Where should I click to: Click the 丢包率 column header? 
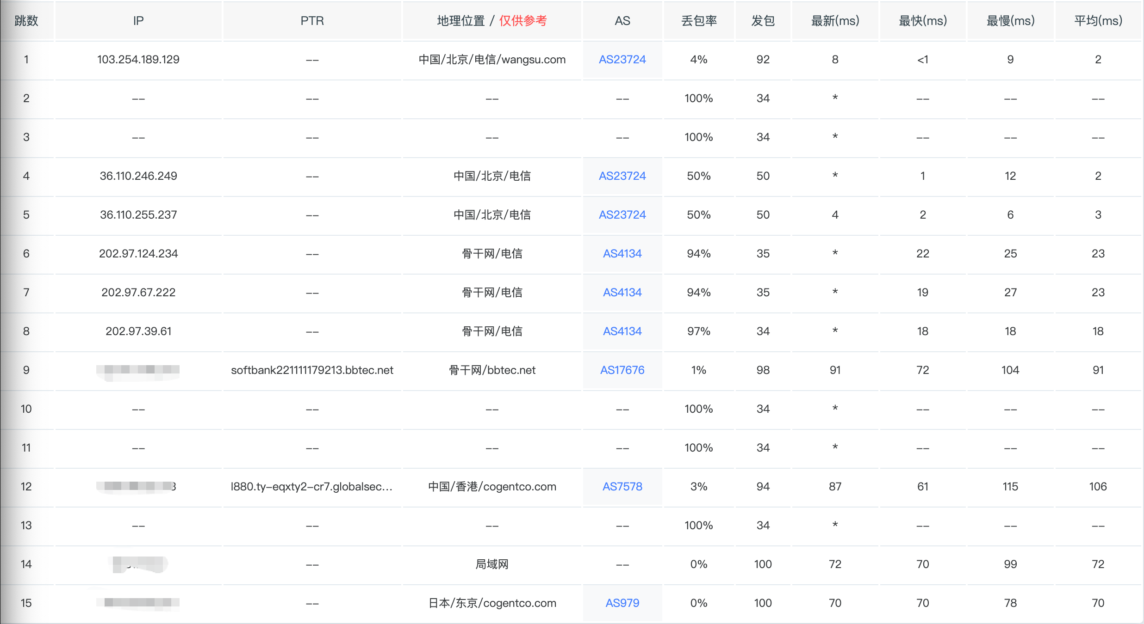[x=699, y=21]
